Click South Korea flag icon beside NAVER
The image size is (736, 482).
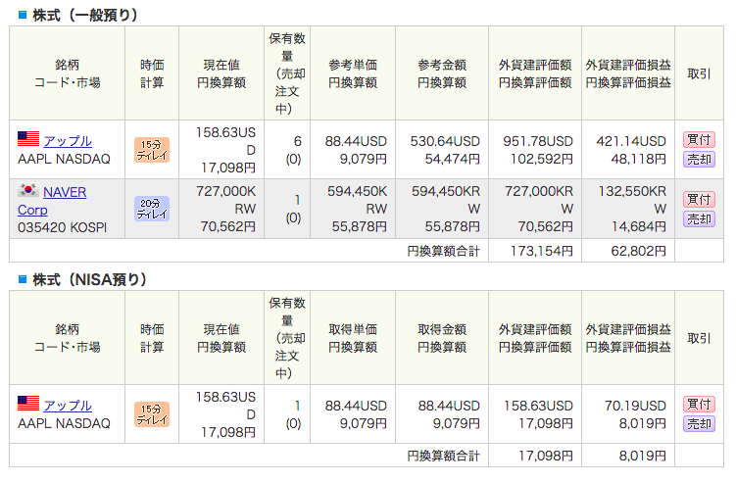coord(28,190)
